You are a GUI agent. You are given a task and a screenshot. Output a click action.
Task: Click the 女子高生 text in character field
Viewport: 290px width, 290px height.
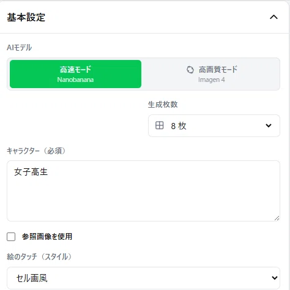click(x=31, y=172)
